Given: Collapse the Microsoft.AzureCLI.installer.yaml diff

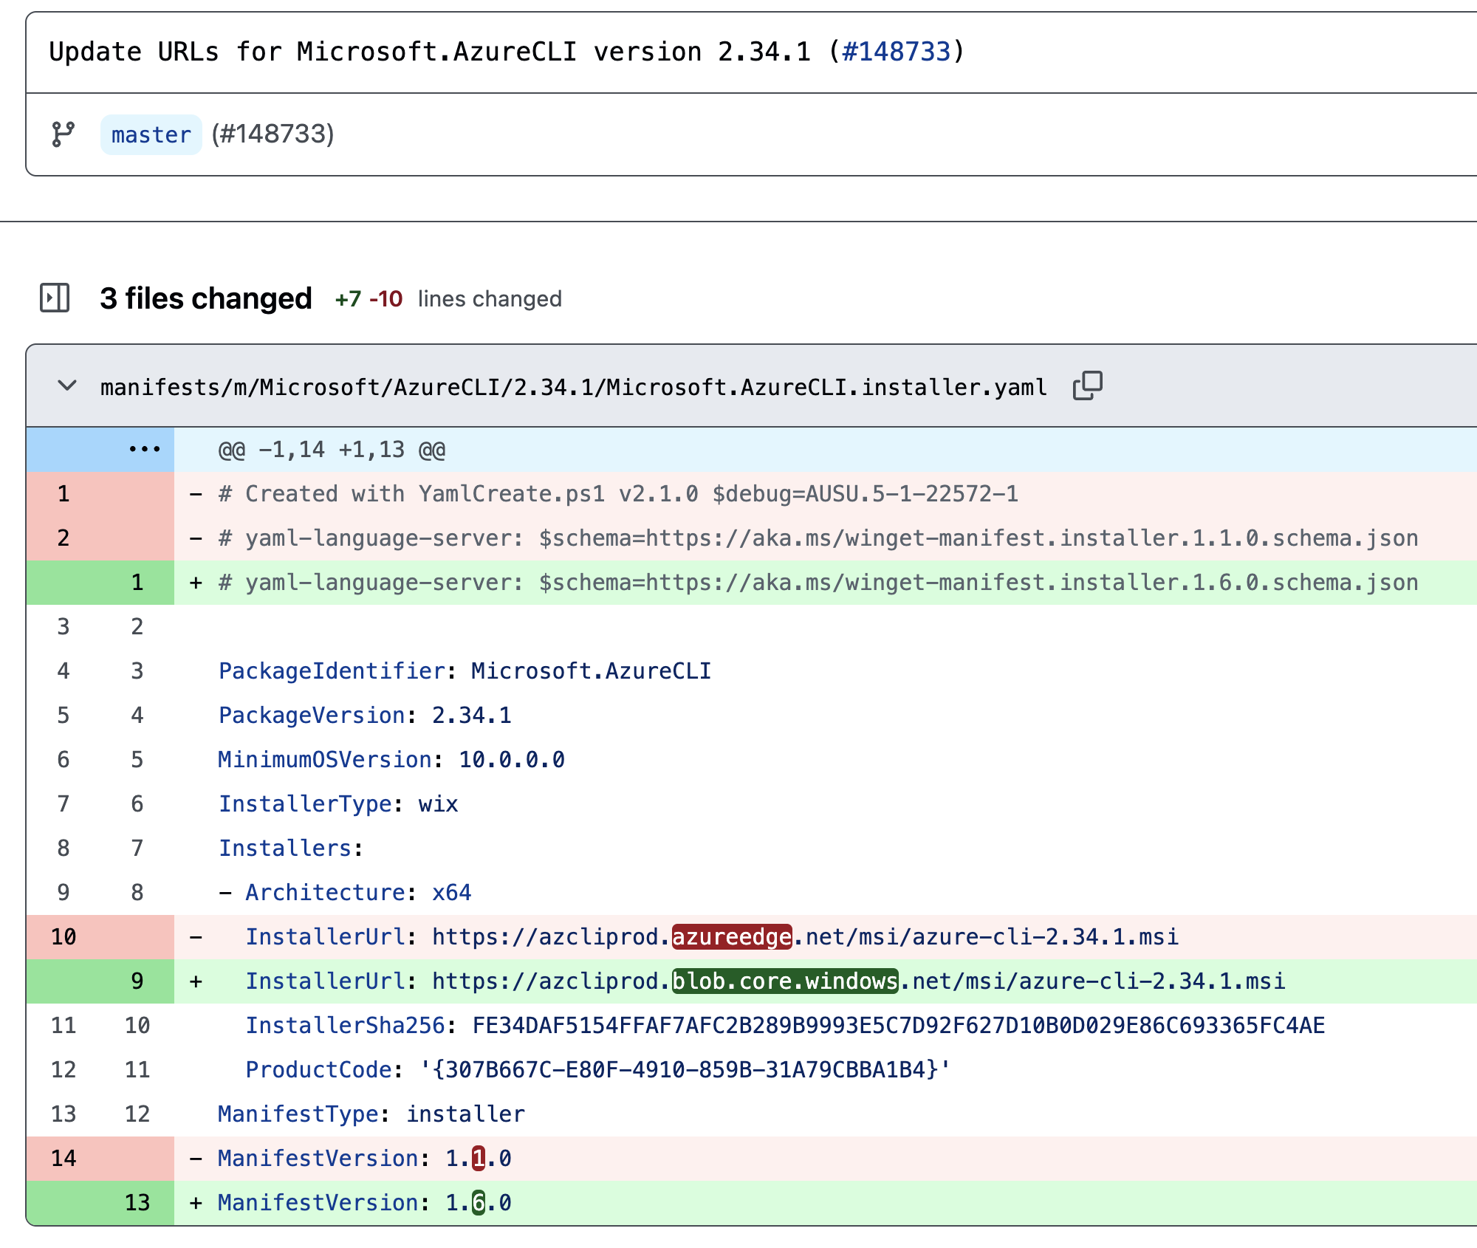Looking at the screenshot, I should (x=67, y=385).
